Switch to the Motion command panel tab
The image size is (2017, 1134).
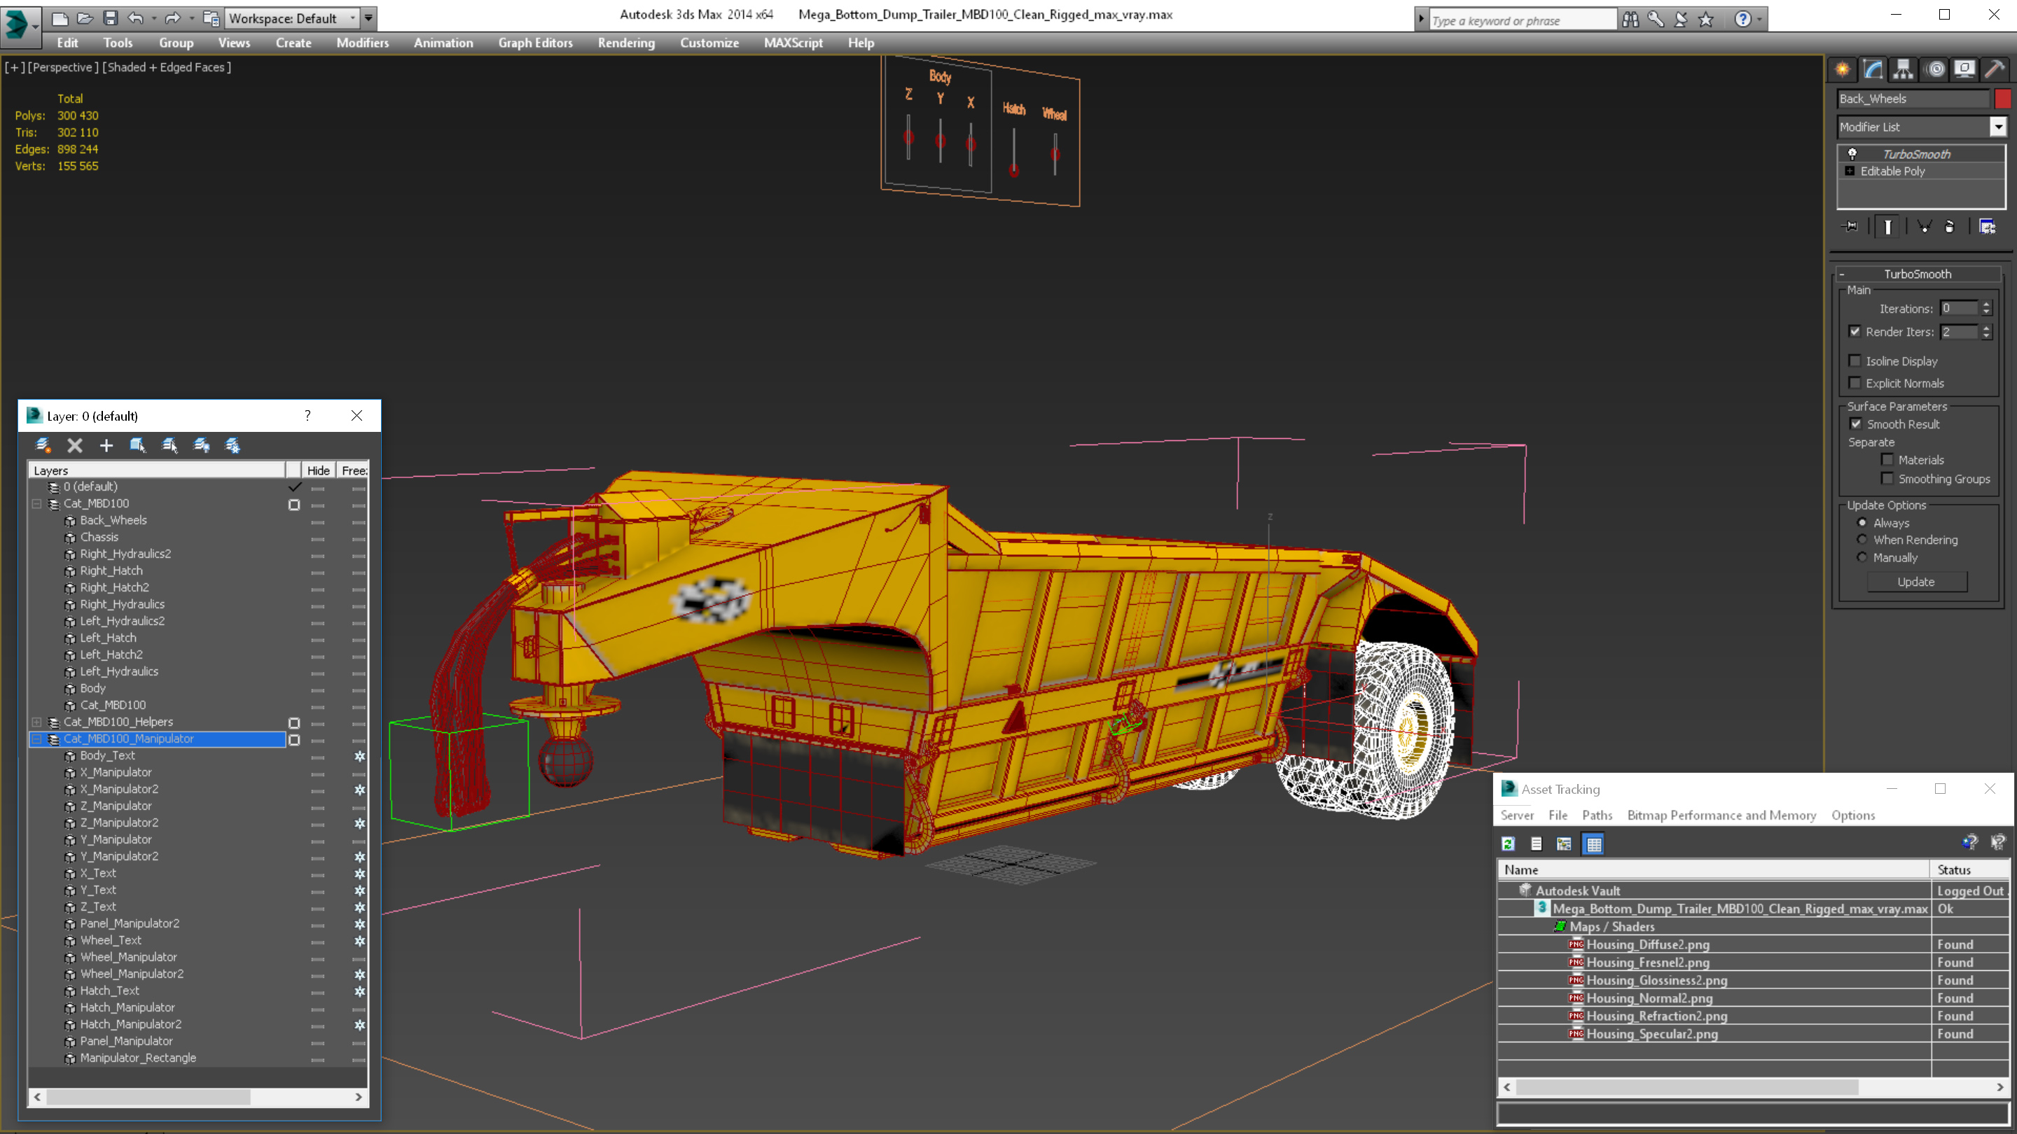coord(1934,70)
